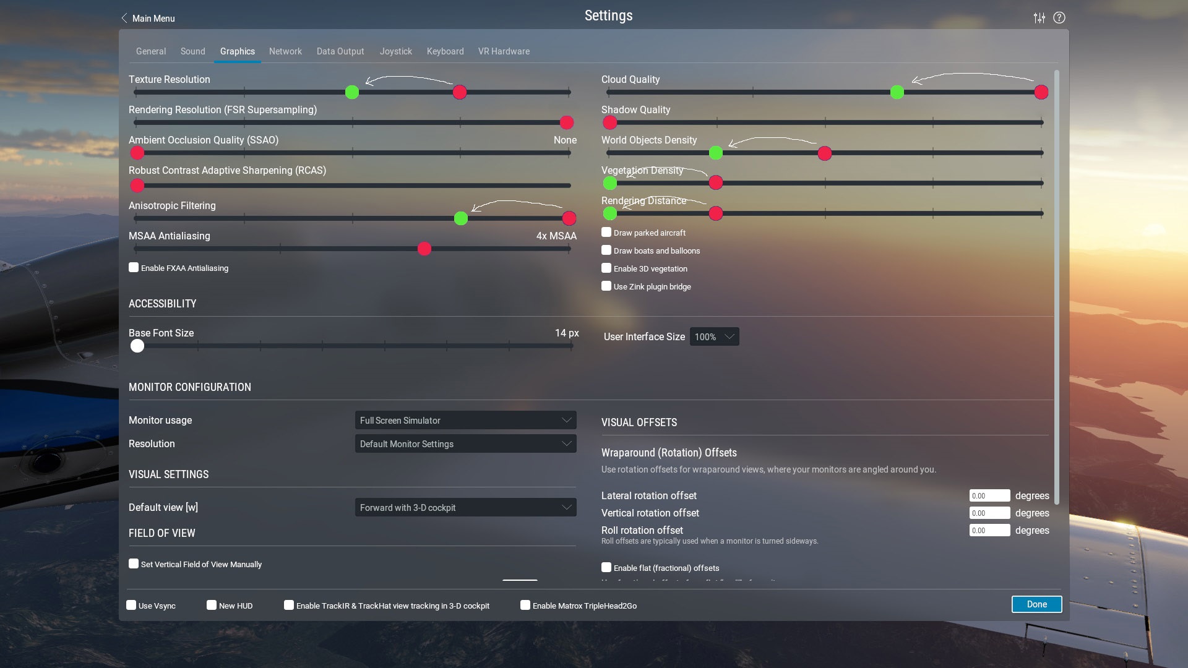Toggle the New HUD checkbox
Viewport: 1188px width, 668px height.
click(212, 606)
